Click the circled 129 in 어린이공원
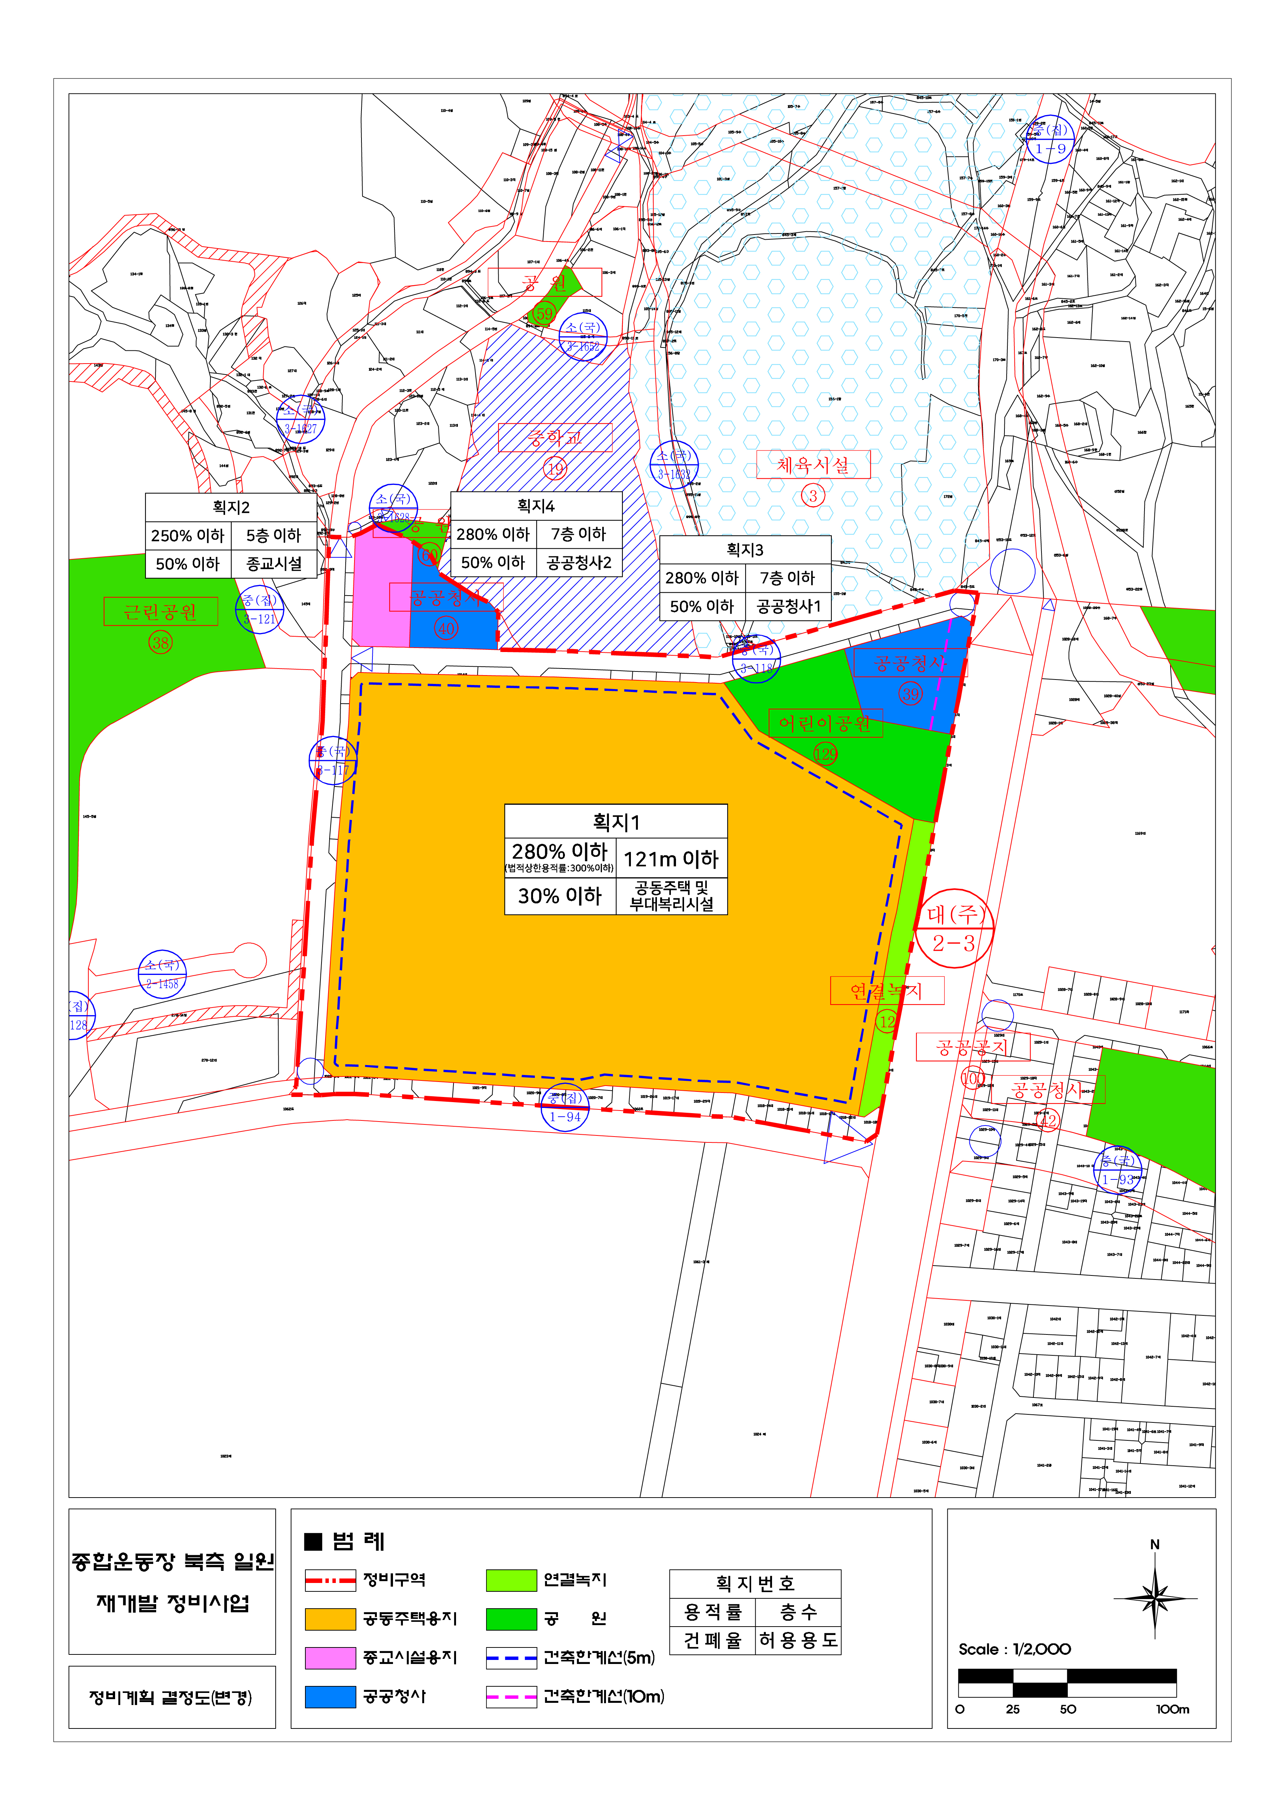The width and height of the screenshot is (1286, 1819). point(825,754)
